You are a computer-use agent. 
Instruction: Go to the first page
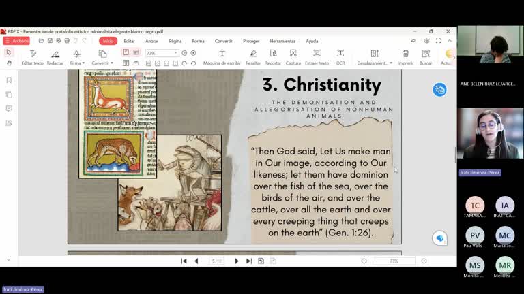184,261
